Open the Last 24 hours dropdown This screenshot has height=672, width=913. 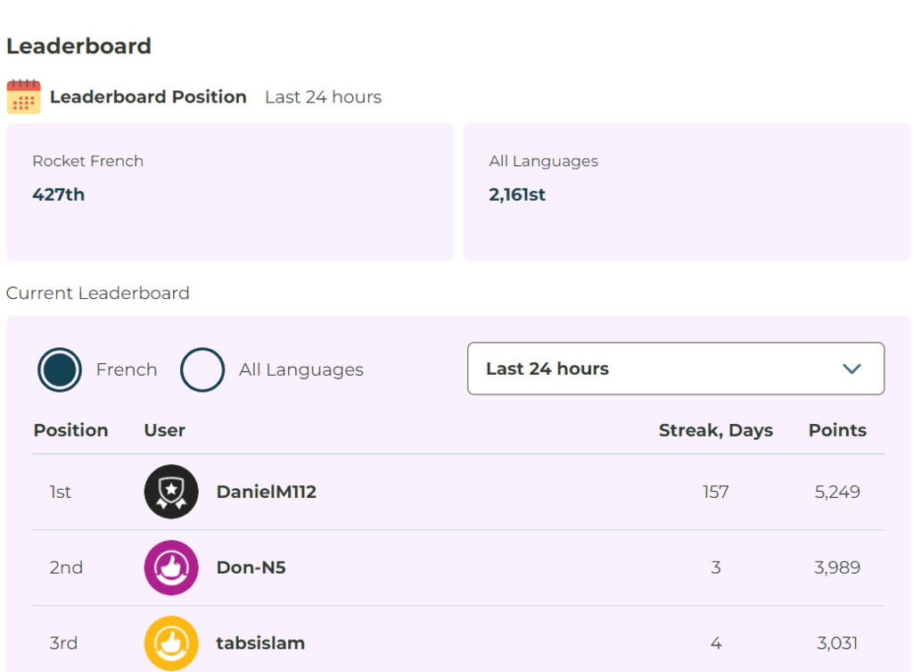675,369
